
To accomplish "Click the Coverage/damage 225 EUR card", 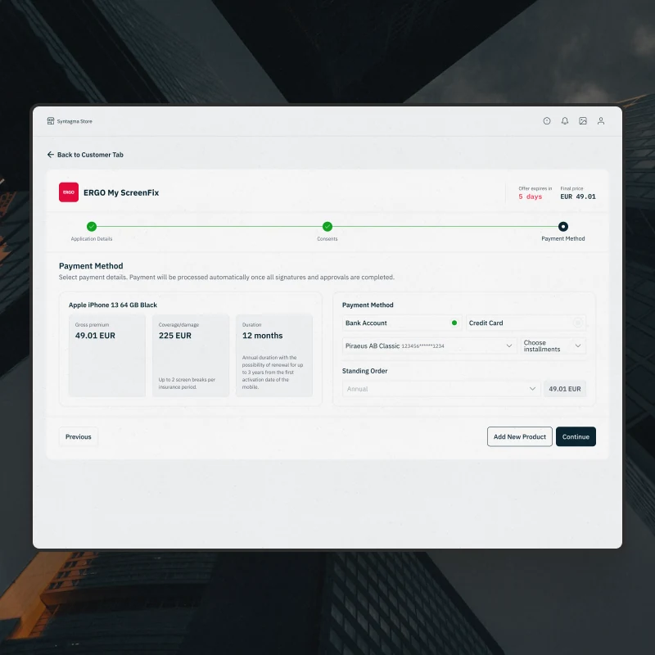I will (x=191, y=355).
